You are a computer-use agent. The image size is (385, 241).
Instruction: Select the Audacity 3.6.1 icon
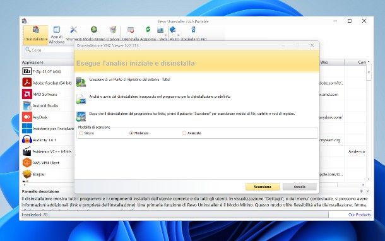[x=27, y=139]
